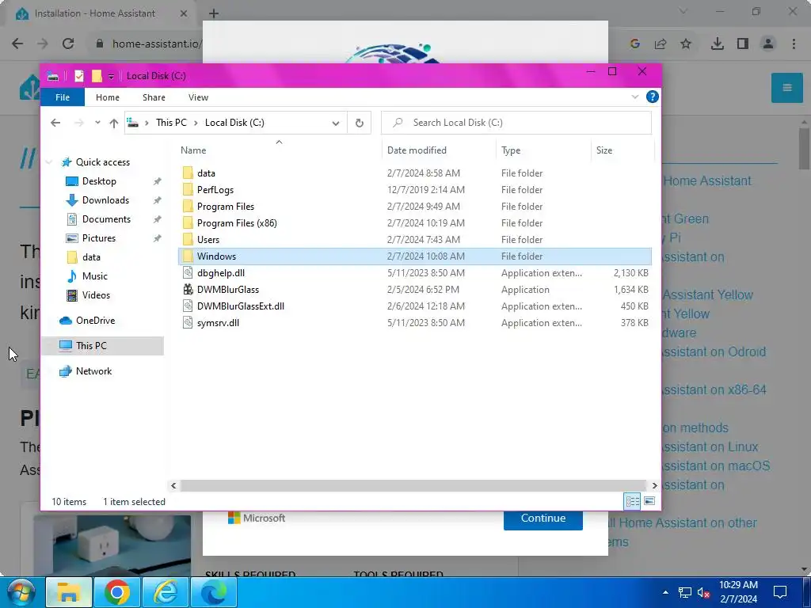The width and height of the screenshot is (811, 608).
Task: Open a new Chrome tab
Action: 214,13
